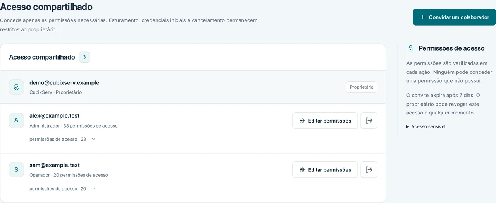Screen dimensions: 496x203
Task: Click the alex@example.test email label
Action: point(54,116)
